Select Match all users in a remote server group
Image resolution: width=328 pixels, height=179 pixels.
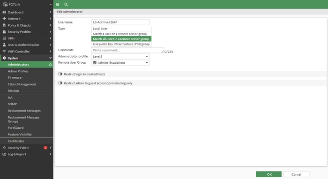pos(121,39)
